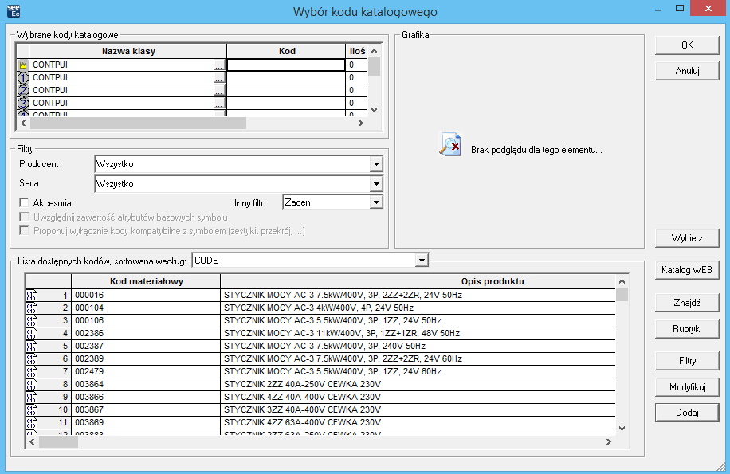Click the Anuluj button
Image resolution: width=730 pixels, height=474 pixels.
click(x=687, y=71)
